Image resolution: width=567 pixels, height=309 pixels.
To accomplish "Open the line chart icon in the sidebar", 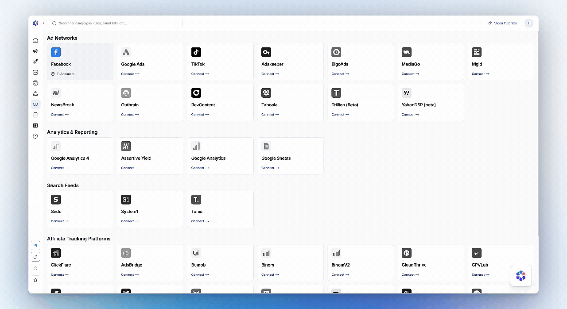I will pos(35,73).
